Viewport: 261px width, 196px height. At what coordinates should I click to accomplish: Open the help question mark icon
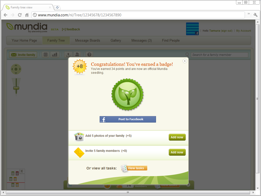(x=89, y=55)
